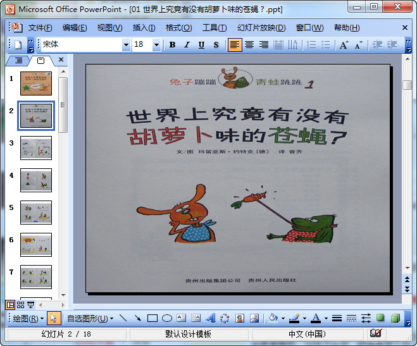Toggle underline formatting
Viewport: 417px width, 346px height.
[201, 45]
